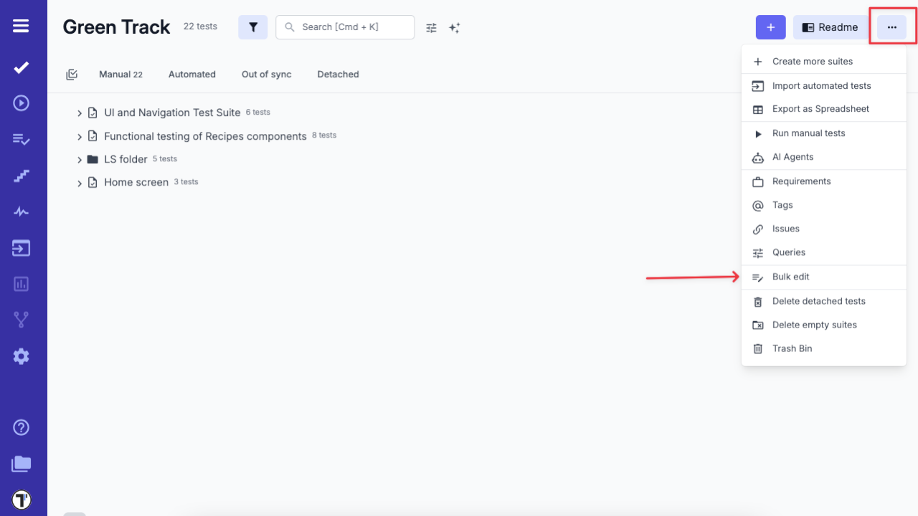This screenshot has width=918, height=516.
Task: Switch to the Automated tab
Action: tap(191, 74)
